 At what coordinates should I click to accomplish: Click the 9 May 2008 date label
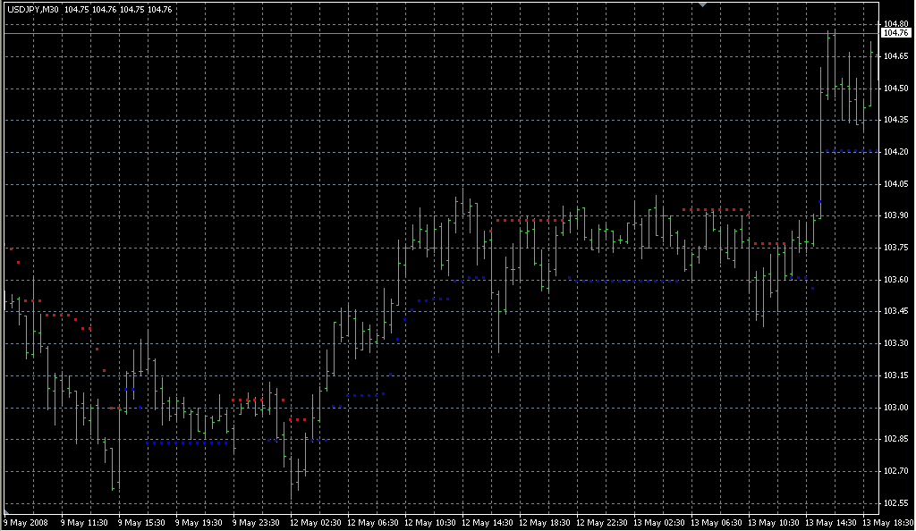pyautogui.click(x=25, y=522)
